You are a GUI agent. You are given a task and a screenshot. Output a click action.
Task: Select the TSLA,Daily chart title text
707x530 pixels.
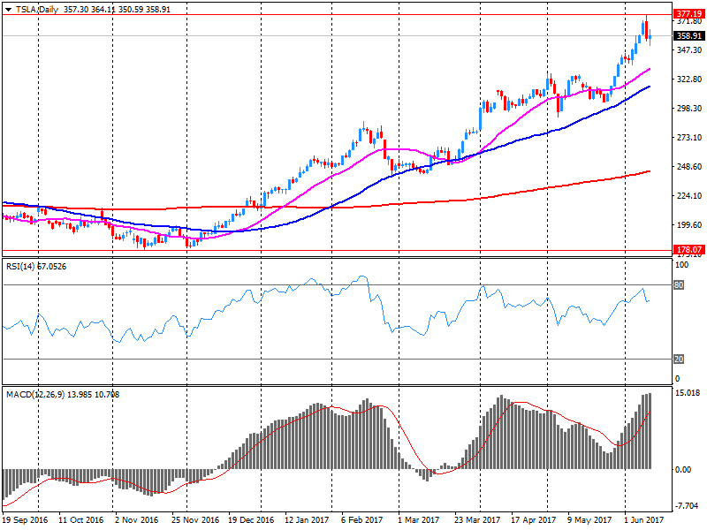[x=37, y=10]
